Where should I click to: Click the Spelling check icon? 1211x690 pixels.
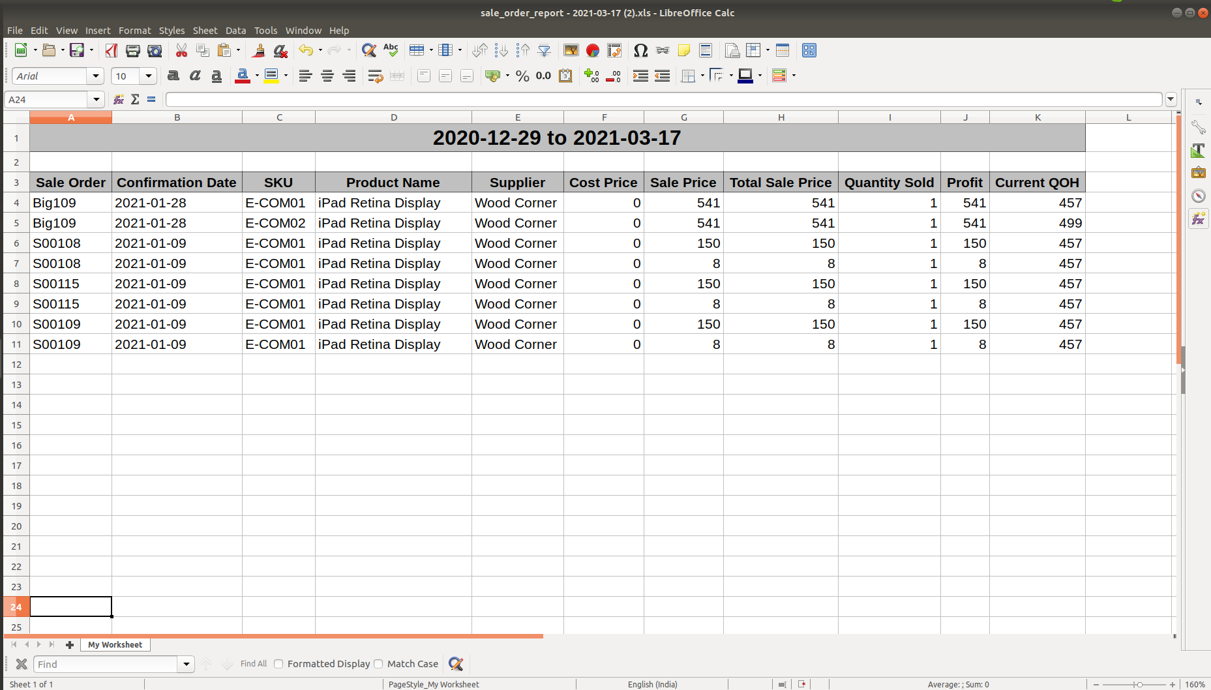tap(391, 50)
